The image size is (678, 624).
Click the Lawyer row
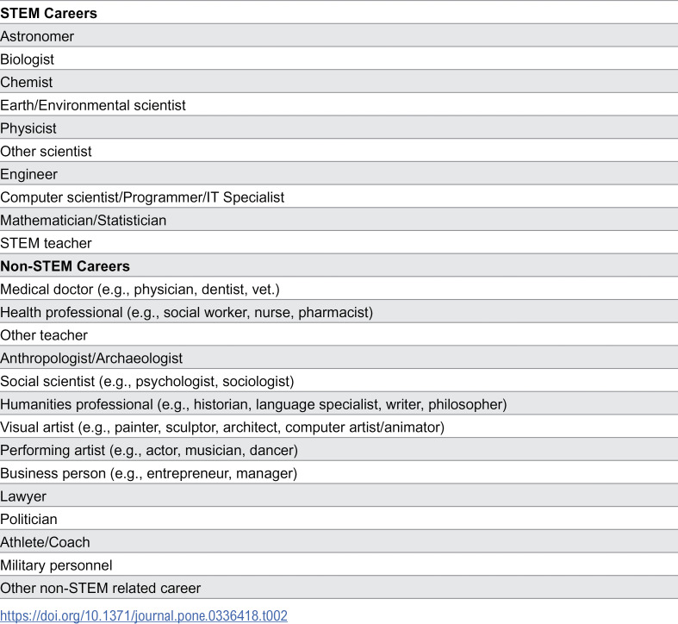tap(339, 496)
